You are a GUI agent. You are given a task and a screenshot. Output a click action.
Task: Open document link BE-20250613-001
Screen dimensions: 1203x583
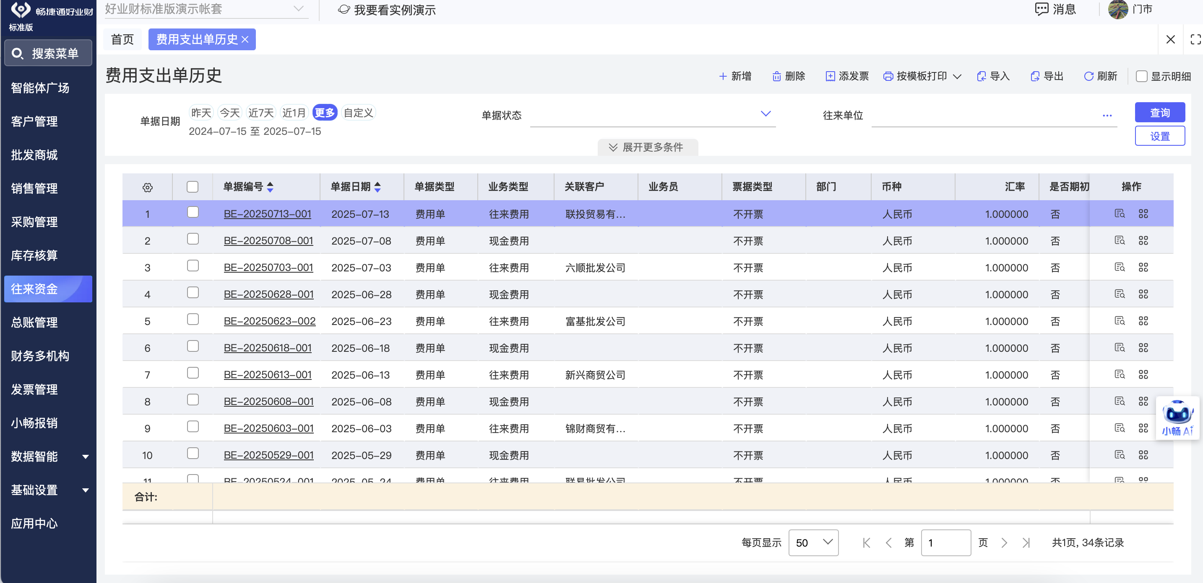tap(267, 374)
